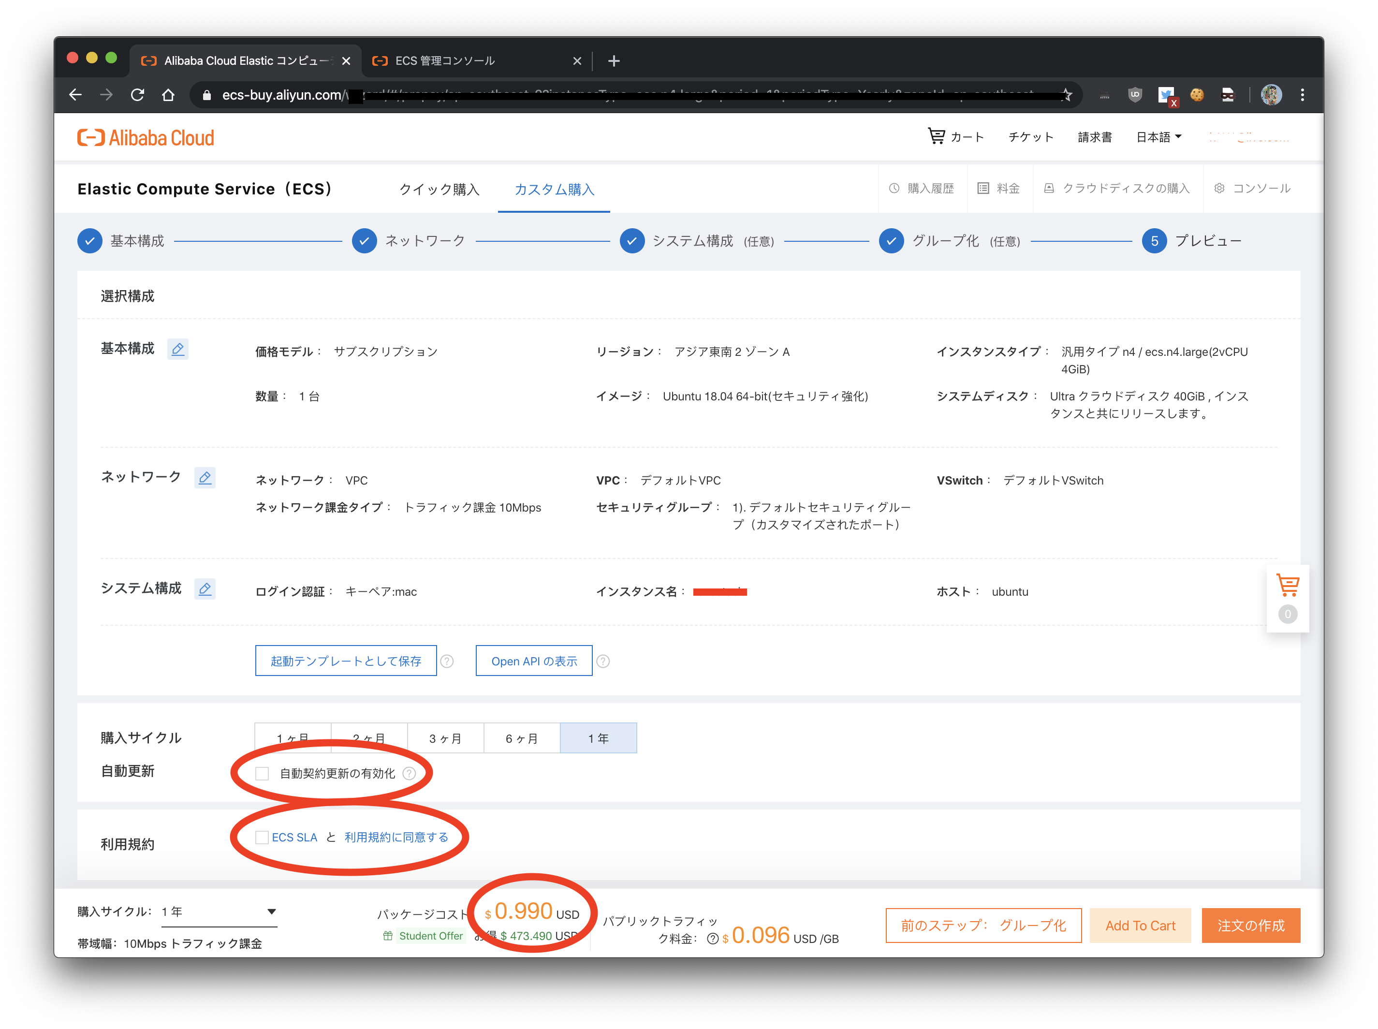Click the edit pencil icon beside 基本構成
This screenshot has height=1029, width=1378.
pos(177,349)
